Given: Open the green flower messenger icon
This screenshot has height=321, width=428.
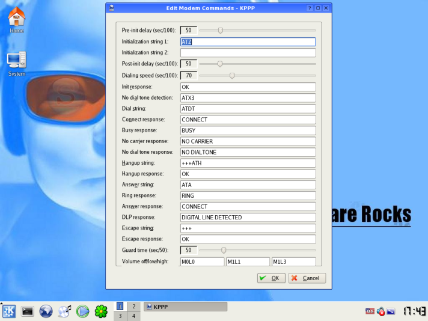Looking at the screenshot, I should [101, 311].
